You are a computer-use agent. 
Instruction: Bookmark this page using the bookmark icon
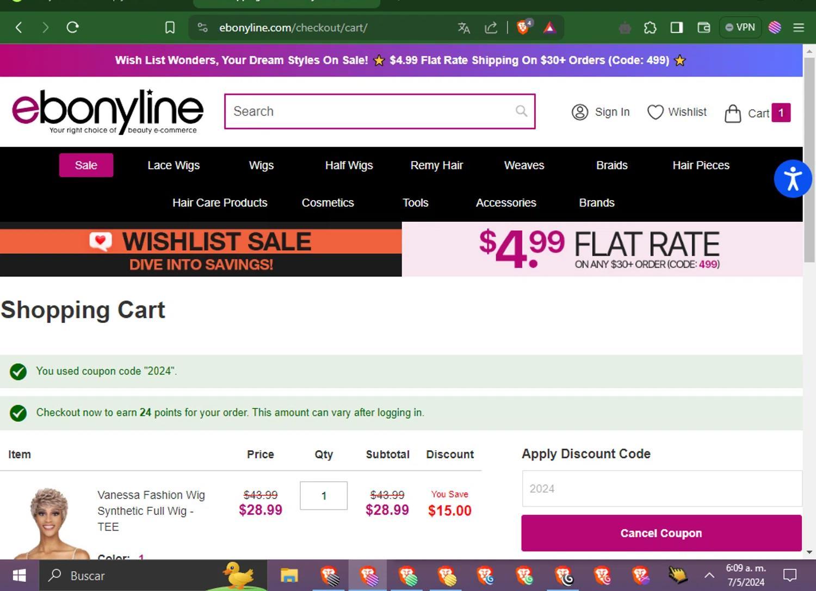[x=170, y=27]
